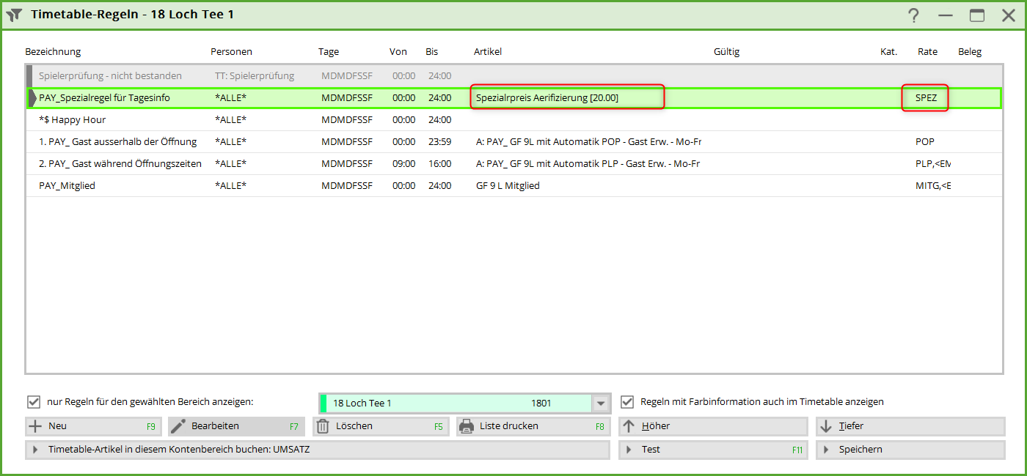Viewport: 1027px width, 476px height.
Task: Click the up arrow icon for Höher
Action: click(x=629, y=426)
